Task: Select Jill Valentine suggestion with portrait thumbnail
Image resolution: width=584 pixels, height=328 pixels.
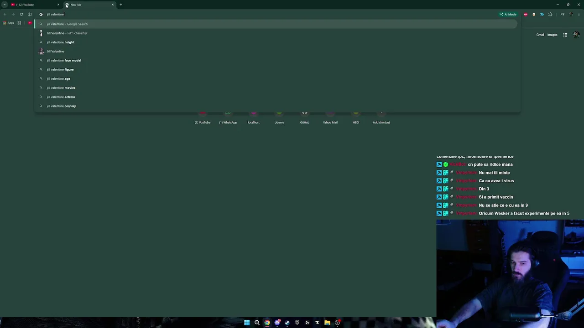Action: click(x=276, y=51)
